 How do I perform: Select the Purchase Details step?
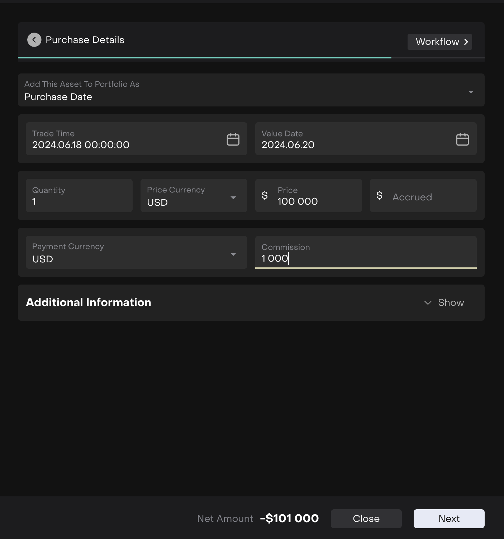[85, 40]
